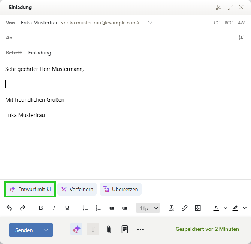The height and width of the screenshot is (244, 251).
Task: Click the 'Erika Musterfrau' signature line
Action: point(25,115)
